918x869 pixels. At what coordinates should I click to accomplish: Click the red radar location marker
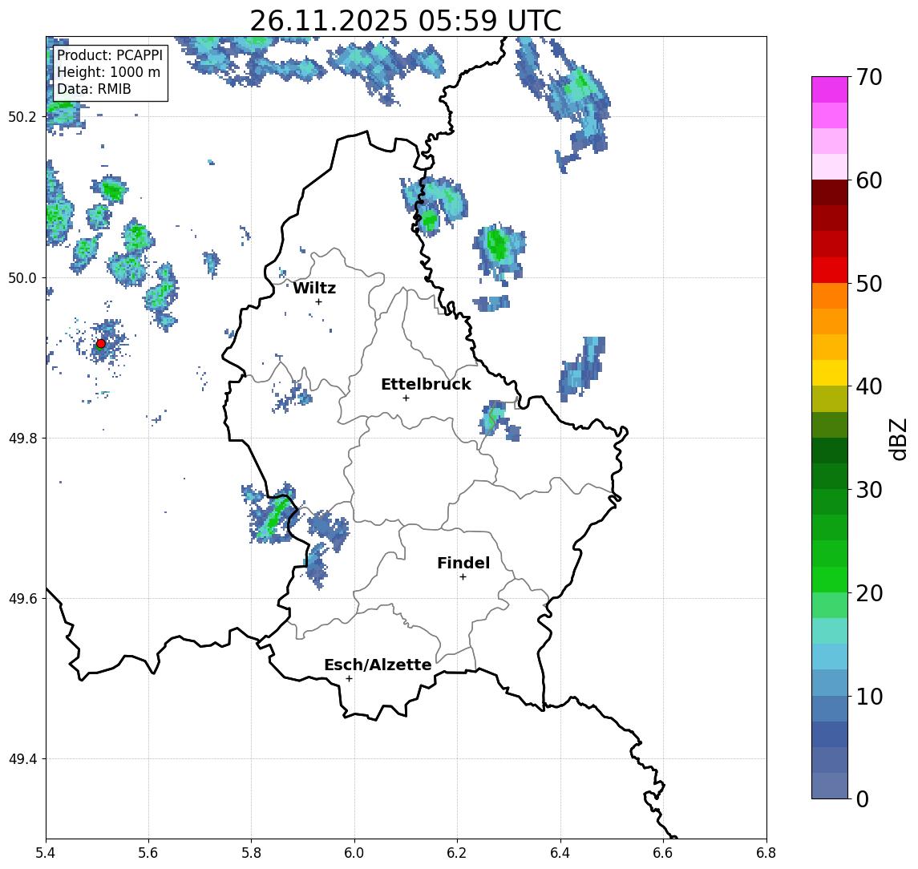101,344
